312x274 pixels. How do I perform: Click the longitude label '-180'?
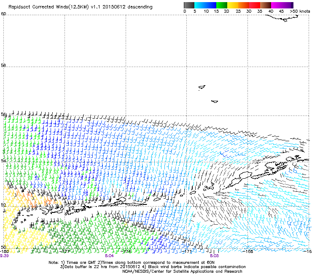click(x=4, y=252)
